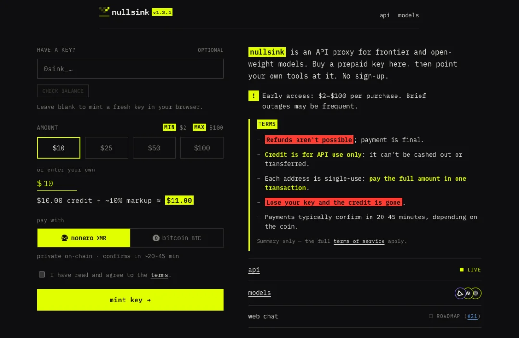Click "Leave blank to mint a fresh key" hint
The width and height of the screenshot is (519, 338).
120,107
